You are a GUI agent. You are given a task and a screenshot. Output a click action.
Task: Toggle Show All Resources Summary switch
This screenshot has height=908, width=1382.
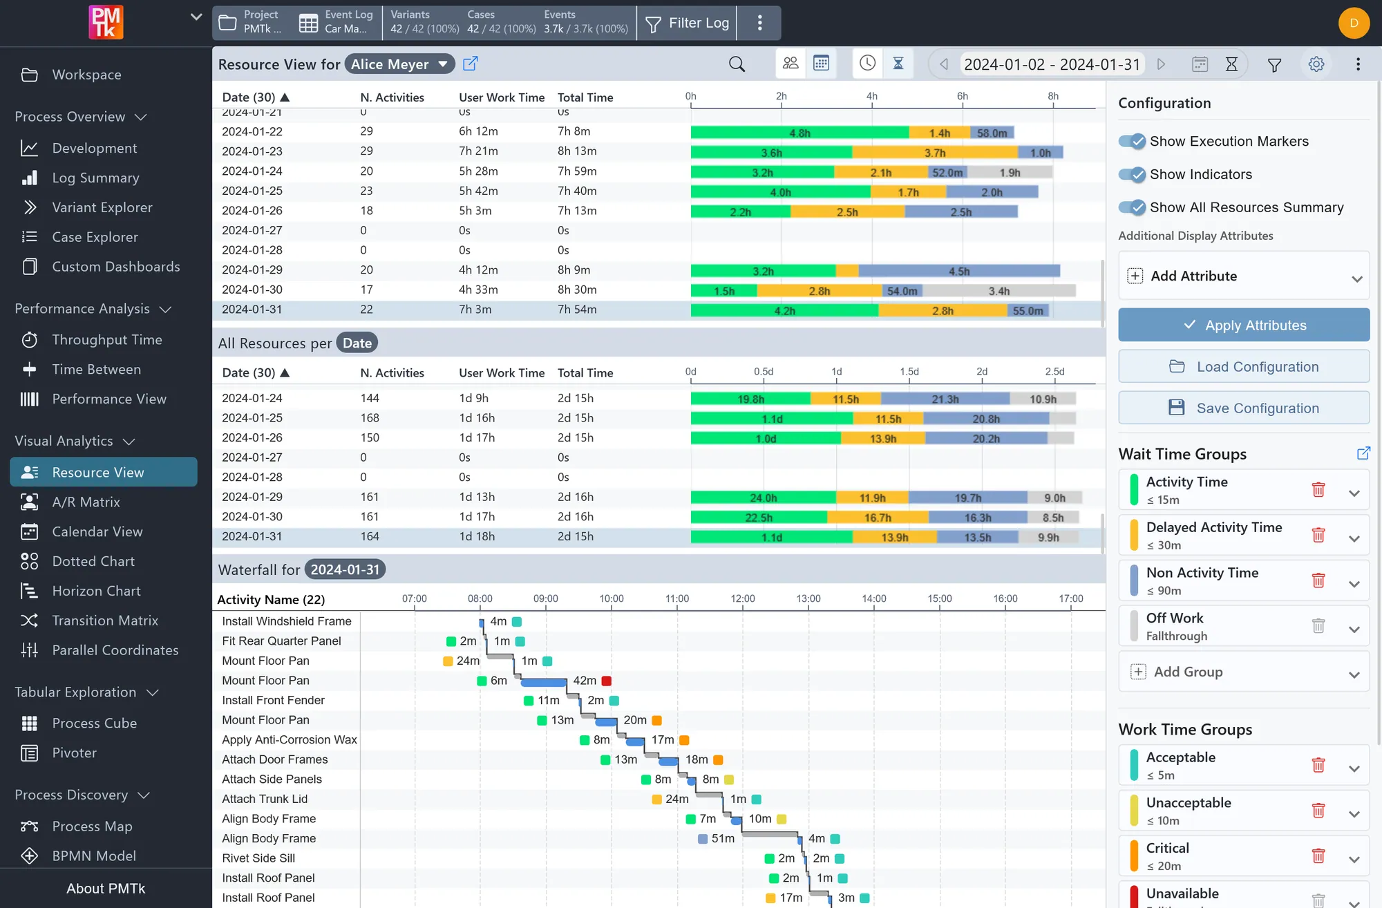pos(1133,207)
